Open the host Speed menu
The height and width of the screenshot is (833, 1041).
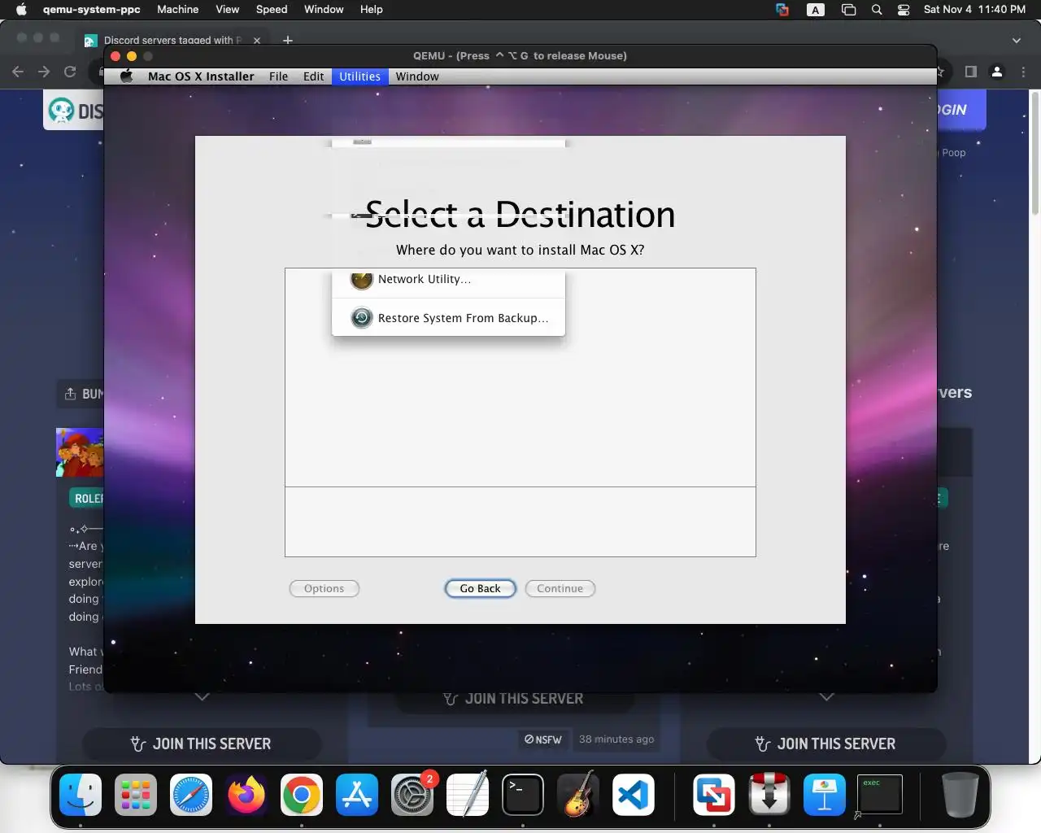point(272,10)
